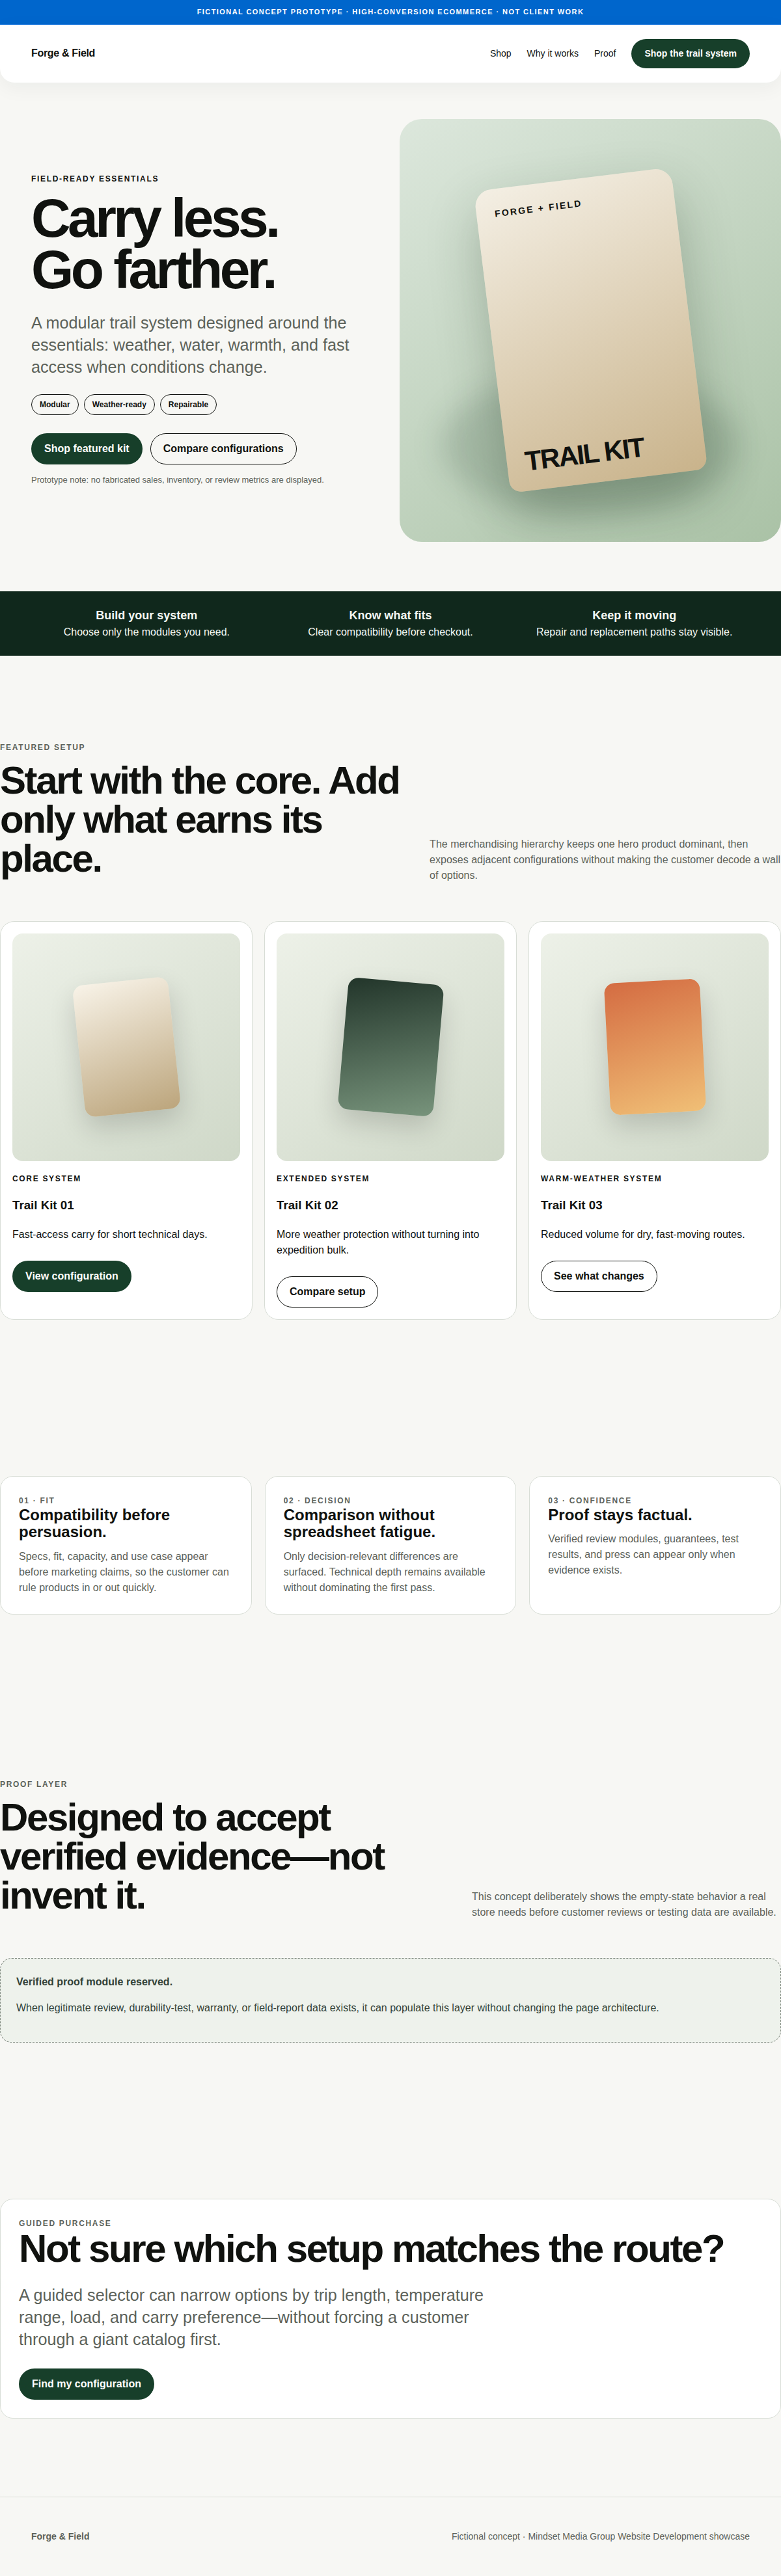Click the Trail Kit 02 title
The width and height of the screenshot is (781, 2576).
[x=307, y=1206]
